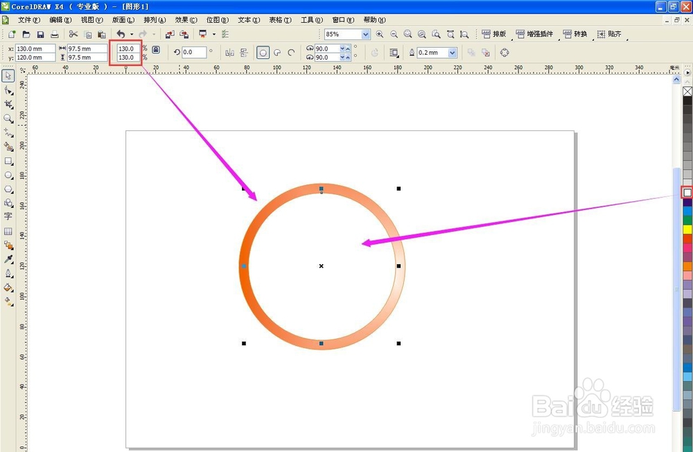This screenshot has width=693, height=452.
Task: Click the x position 130.0 mm field
Action: pyautogui.click(x=35, y=49)
